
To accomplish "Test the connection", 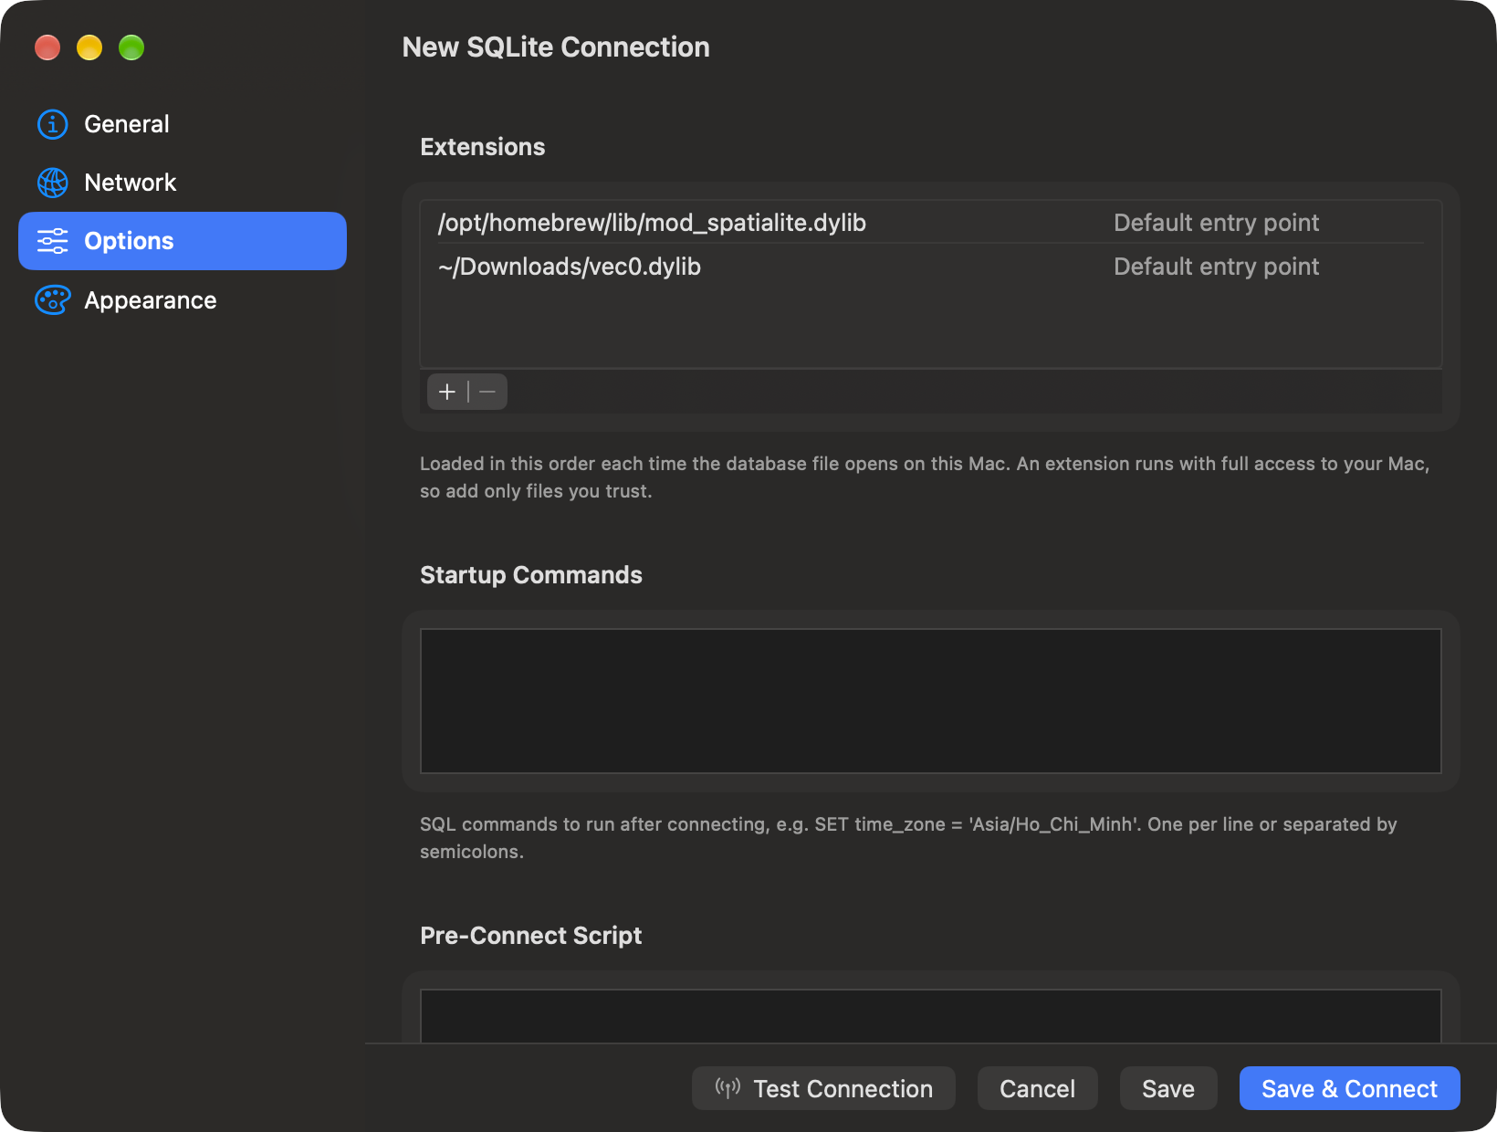I will point(823,1088).
